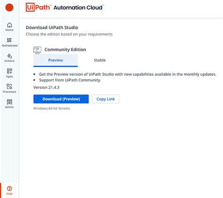
Task: Open Orchestrator from the sidebar
Action: click(9, 42)
